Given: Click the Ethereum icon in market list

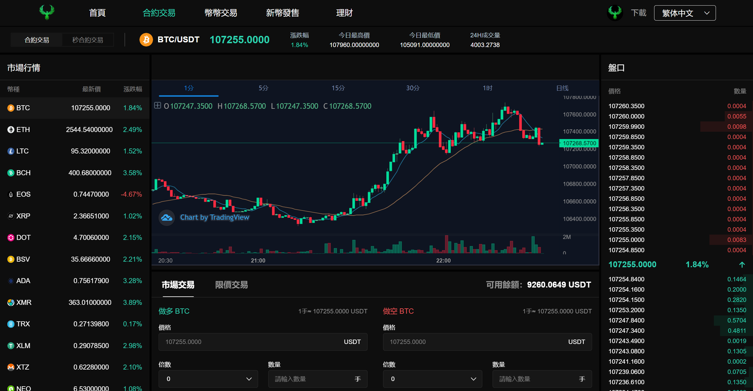Looking at the screenshot, I should 11,130.
